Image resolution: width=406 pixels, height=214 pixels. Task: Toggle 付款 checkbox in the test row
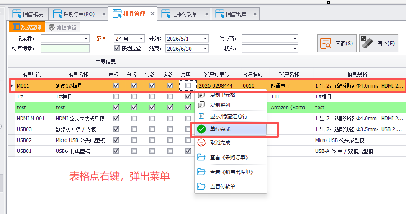coord(152,107)
